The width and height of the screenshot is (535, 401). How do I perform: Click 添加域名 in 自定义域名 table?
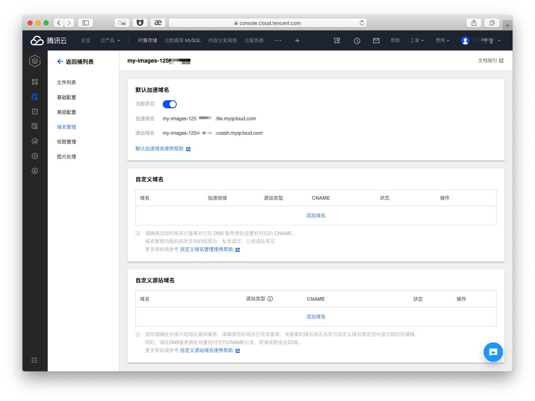click(316, 216)
